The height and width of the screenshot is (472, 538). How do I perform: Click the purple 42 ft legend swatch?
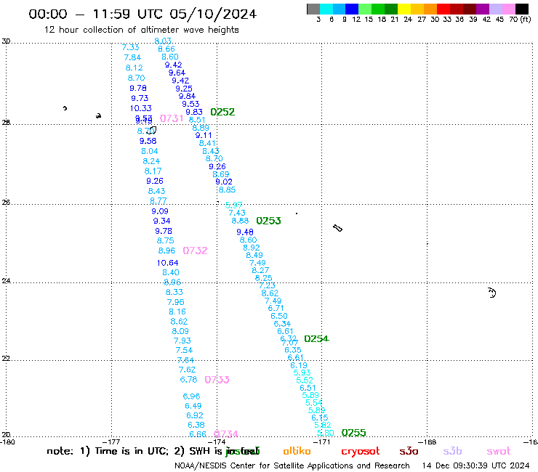click(482, 9)
